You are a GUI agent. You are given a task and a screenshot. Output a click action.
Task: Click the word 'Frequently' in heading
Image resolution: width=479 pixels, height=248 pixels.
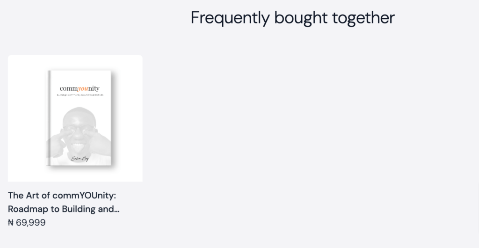[x=230, y=18]
